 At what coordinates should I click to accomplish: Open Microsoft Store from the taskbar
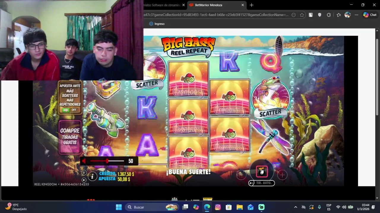click(x=229, y=207)
